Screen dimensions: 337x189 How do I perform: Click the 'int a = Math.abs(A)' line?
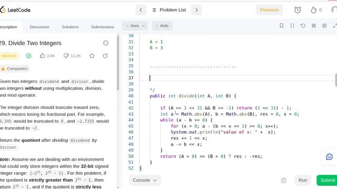pos(230,114)
